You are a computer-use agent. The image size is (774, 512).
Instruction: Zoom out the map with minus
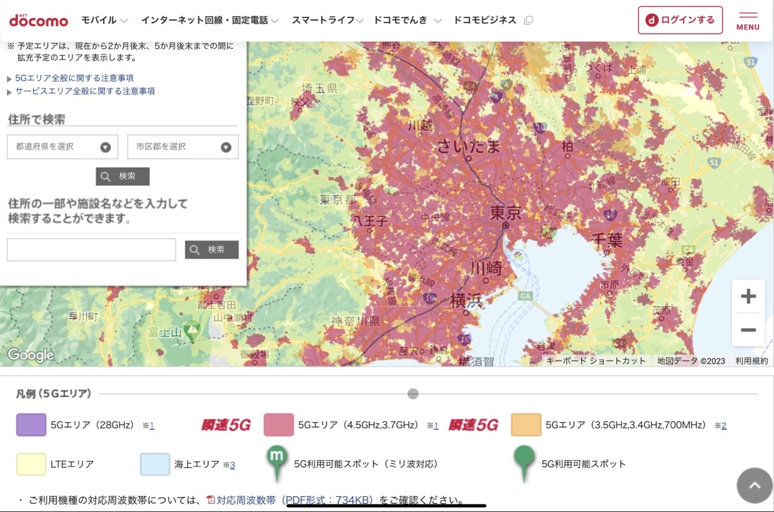[748, 330]
